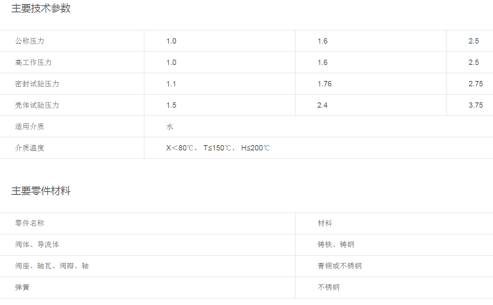Select the 适用介质 row label

(x=30, y=127)
